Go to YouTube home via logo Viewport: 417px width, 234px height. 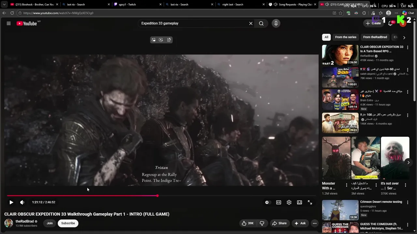27,23
